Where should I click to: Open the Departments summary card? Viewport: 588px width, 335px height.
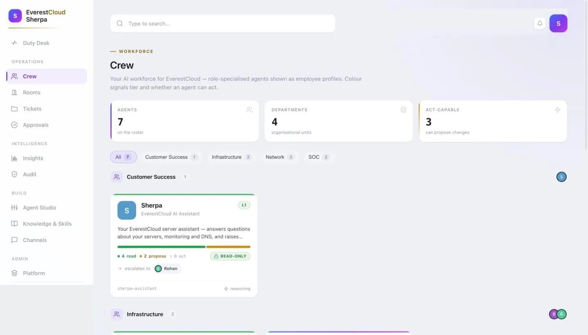(339, 121)
